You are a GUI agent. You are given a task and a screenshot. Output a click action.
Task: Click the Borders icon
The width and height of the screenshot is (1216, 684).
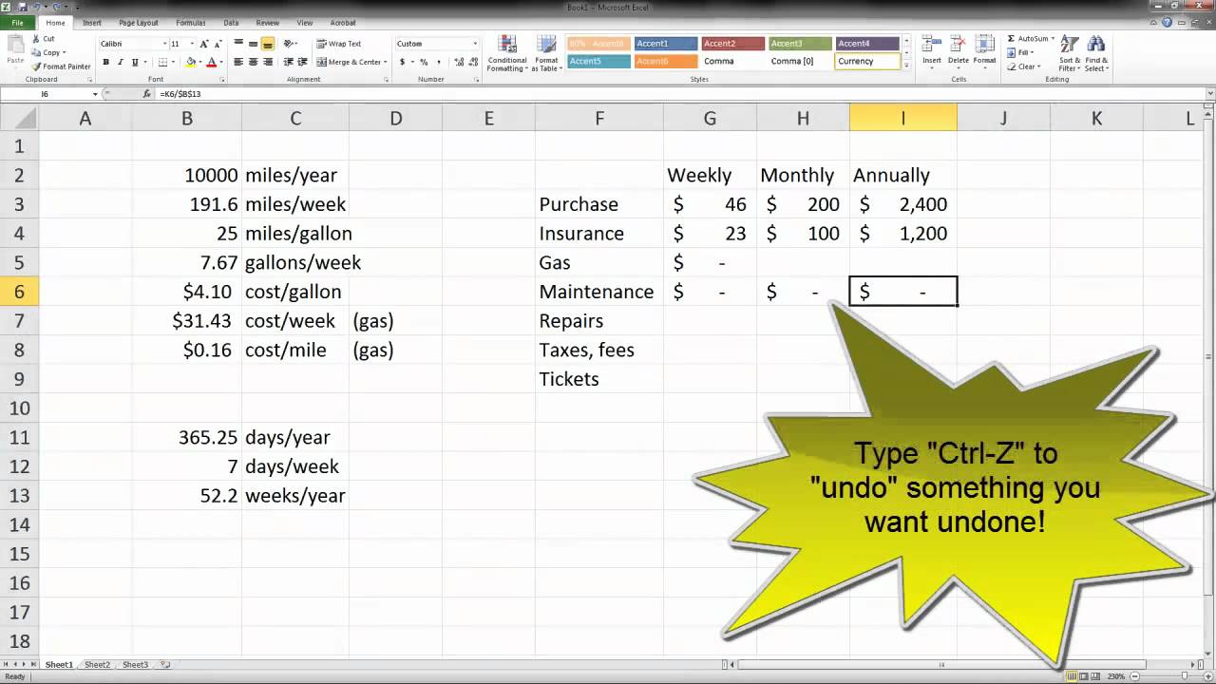click(x=161, y=62)
